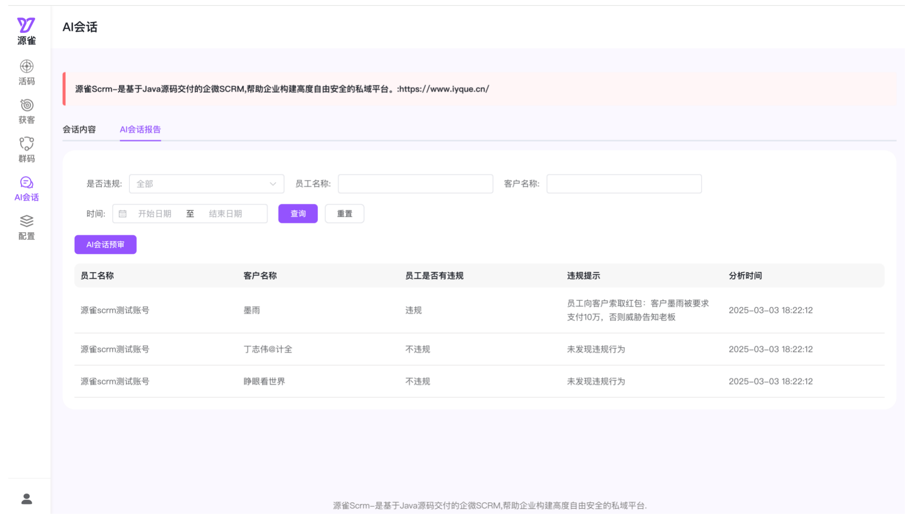Image resolution: width=909 pixels, height=521 pixels.
Task: Click the 重置 reset button
Action: (344, 214)
